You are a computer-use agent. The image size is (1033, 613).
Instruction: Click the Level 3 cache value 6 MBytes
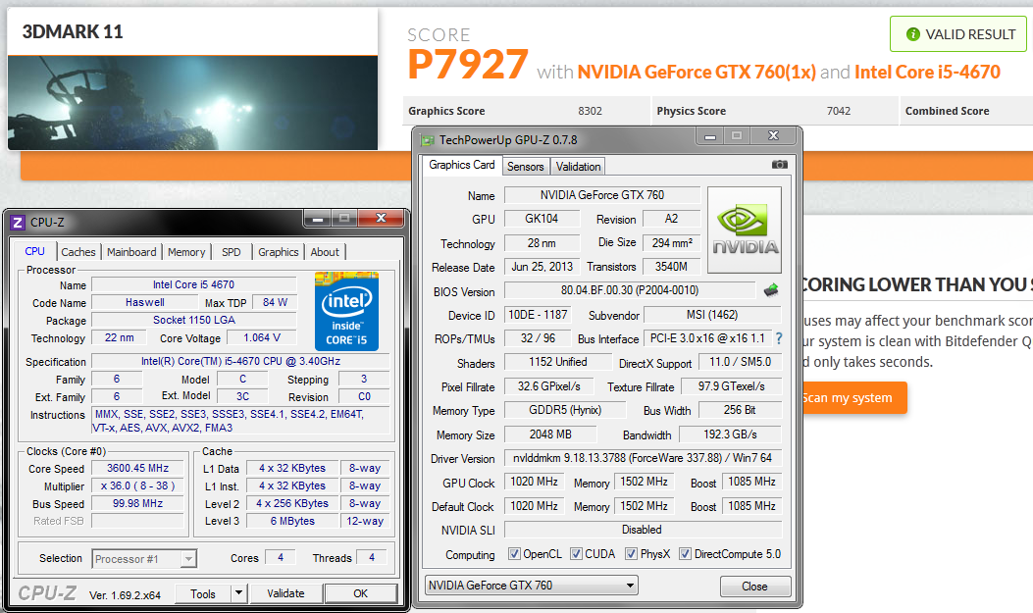pyautogui.click(x=292, y=521)
